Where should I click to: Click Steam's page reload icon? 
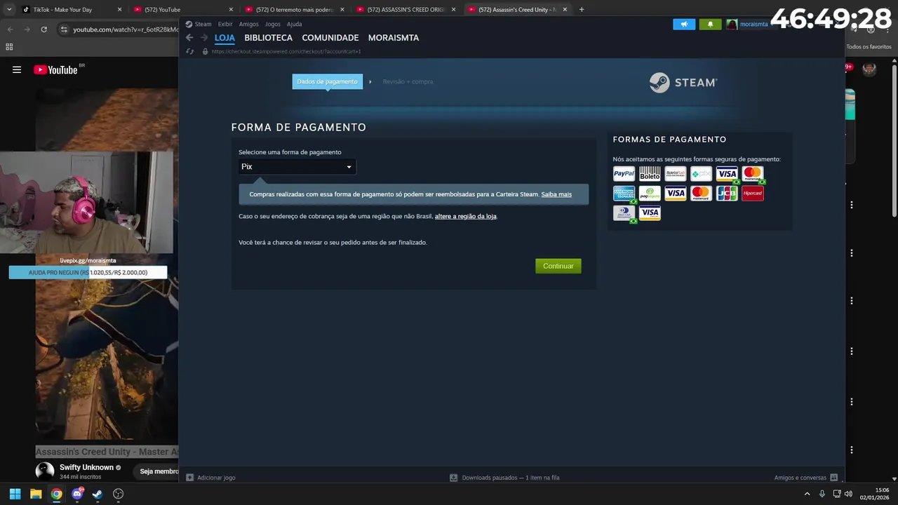pyautogui.click(x=190, y=52)
